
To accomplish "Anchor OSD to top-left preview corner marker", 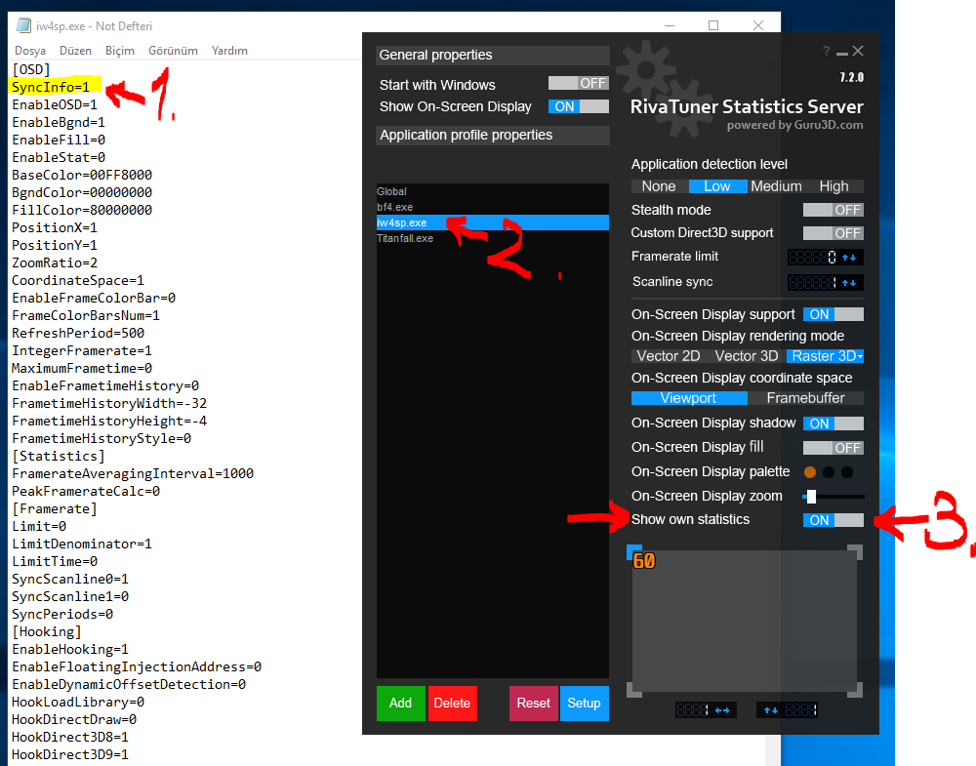I will coord(633,551).
